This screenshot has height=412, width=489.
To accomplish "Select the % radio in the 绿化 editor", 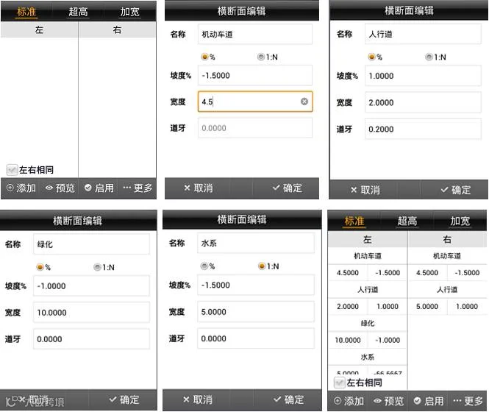I will (40, 267).
